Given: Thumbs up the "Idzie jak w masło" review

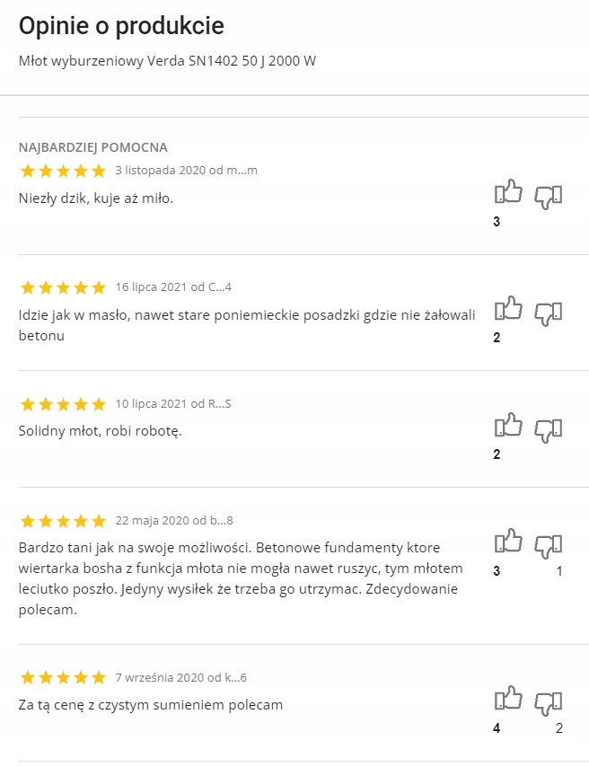Looking at the screenshot, I should pos(508,310).
